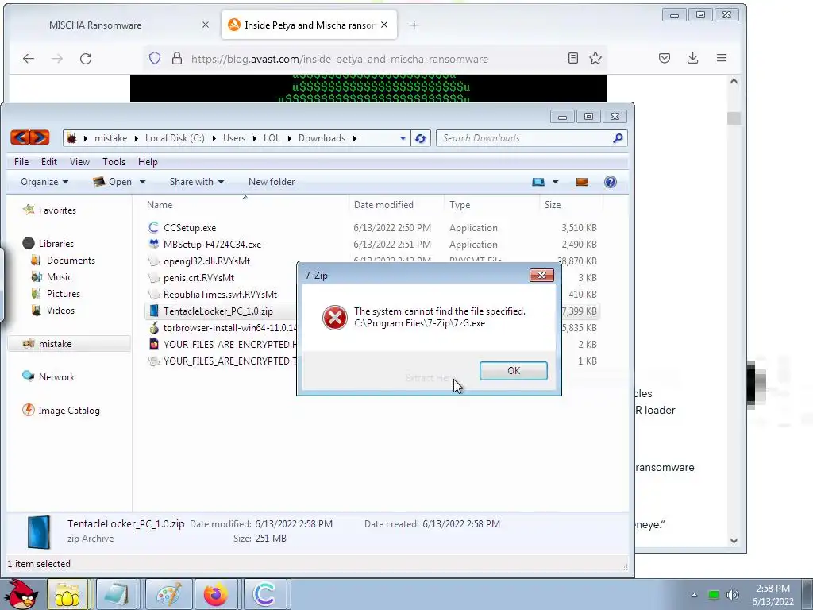Viewport: 813px width, 610px height.
Task: Open the Edit menu
Action: (x=48, y=162)
